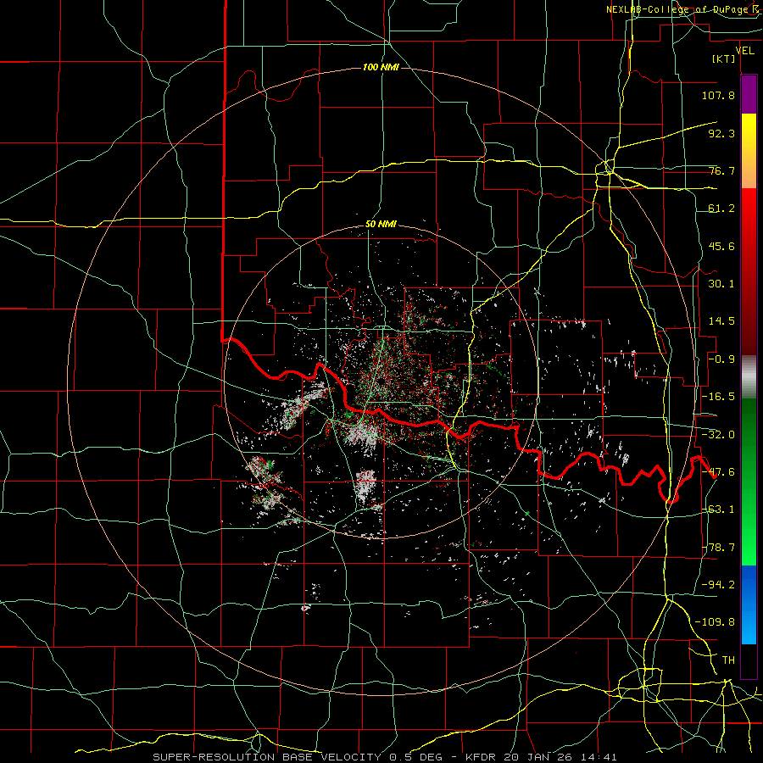Click the -94.2 velocity scale value
The width and height of the screenshot is (763, 763).
point(718,585)
